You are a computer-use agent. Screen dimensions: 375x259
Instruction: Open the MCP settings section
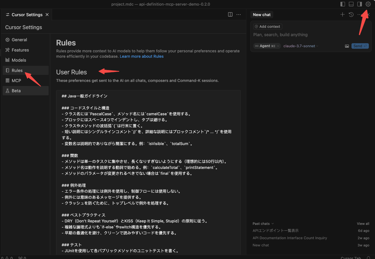(x=26, y=81)
